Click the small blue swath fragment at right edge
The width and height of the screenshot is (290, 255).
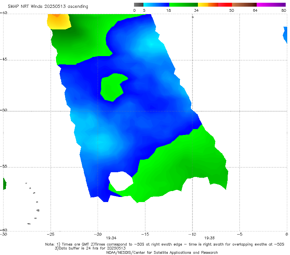tap(285, 35)
